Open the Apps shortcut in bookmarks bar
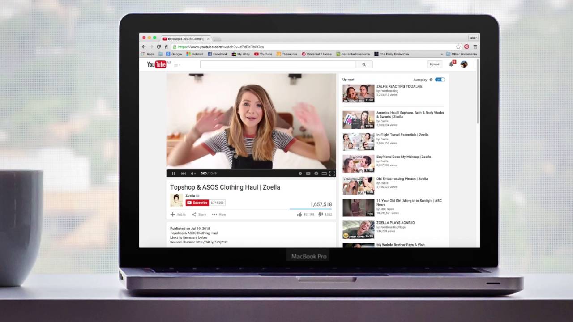Viewport: 573px width, 322px height. point(148,54)
